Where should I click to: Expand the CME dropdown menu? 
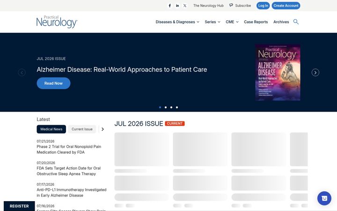pyautogui.click(x=232, y=22)
